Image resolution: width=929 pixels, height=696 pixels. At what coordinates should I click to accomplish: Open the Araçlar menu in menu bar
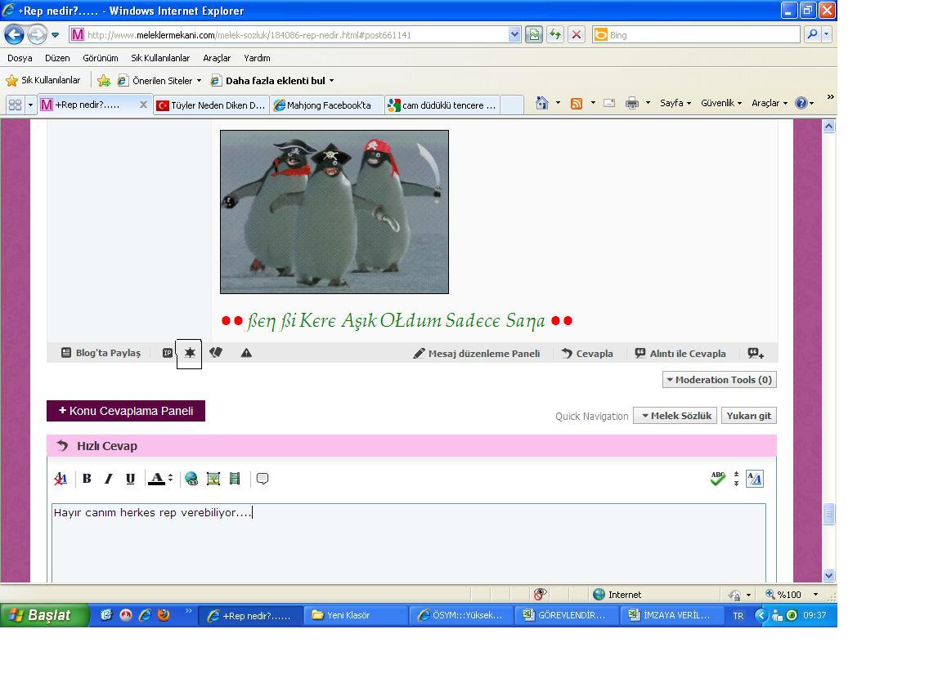tap(217, 58)
